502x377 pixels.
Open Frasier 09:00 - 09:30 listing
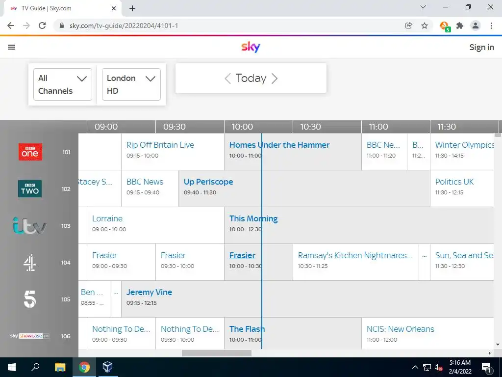tap(122, 262)
